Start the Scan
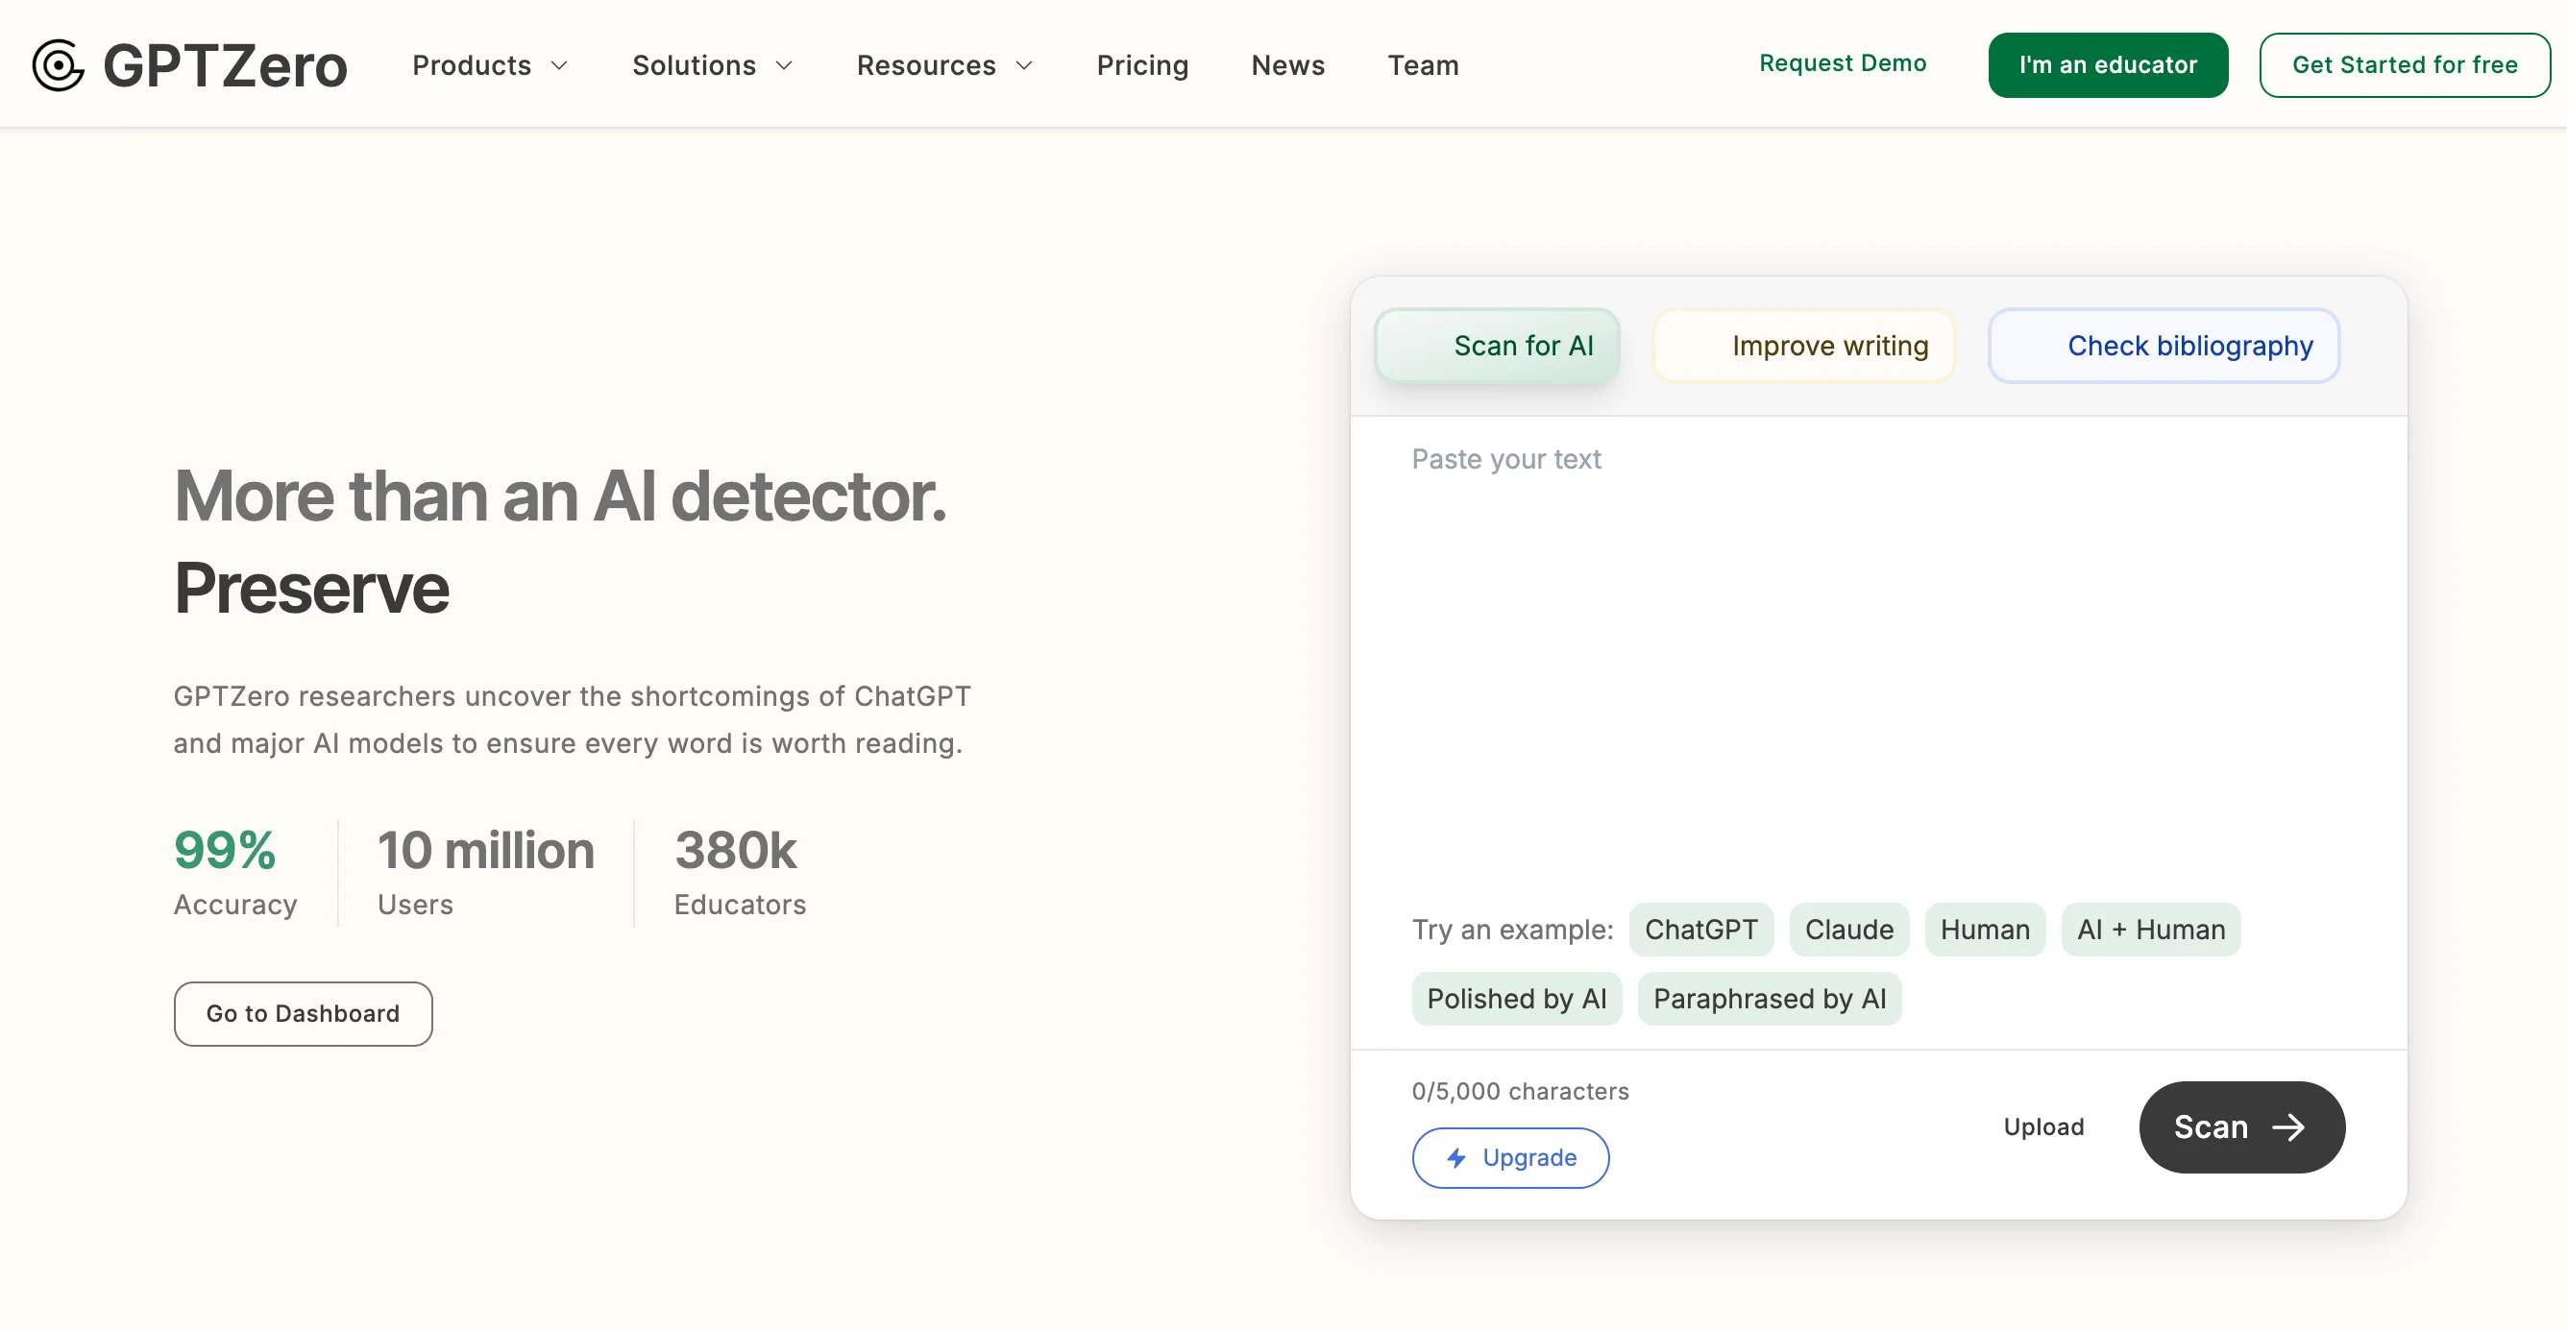Image resolution: width=2567 pixels, height=1331 pixels. [2241, 1126]
